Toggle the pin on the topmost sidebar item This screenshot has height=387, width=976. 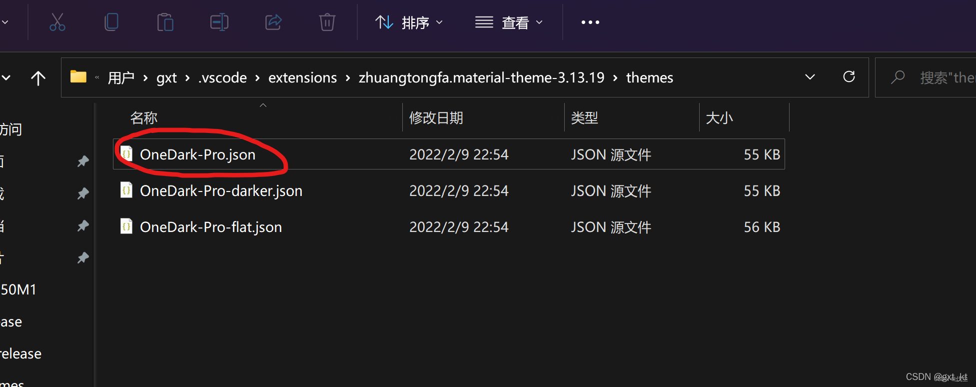(83, 161)
